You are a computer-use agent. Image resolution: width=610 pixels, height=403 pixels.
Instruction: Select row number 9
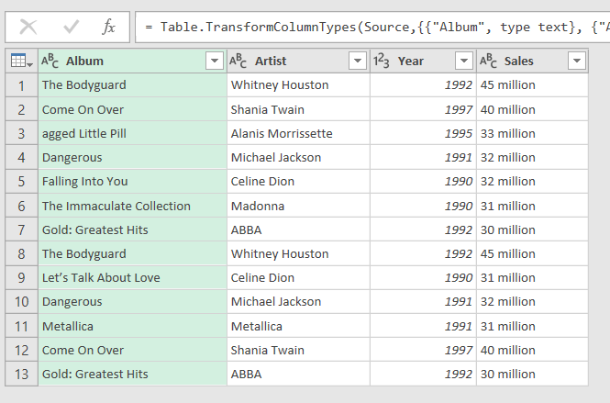coord(21,278)
